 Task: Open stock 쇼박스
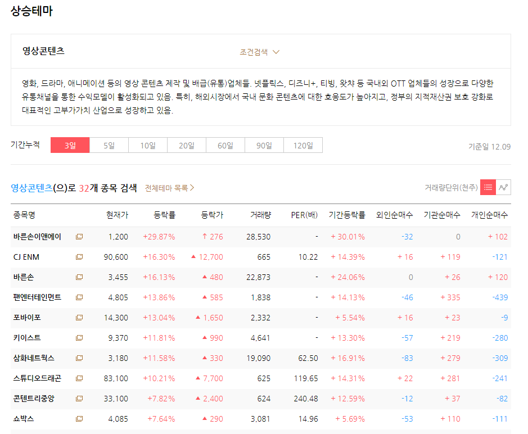(x=24, y=418)
